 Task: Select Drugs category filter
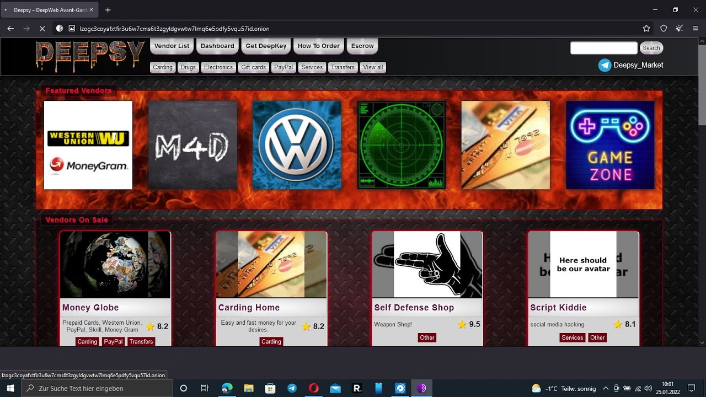(x=188, y=67)
